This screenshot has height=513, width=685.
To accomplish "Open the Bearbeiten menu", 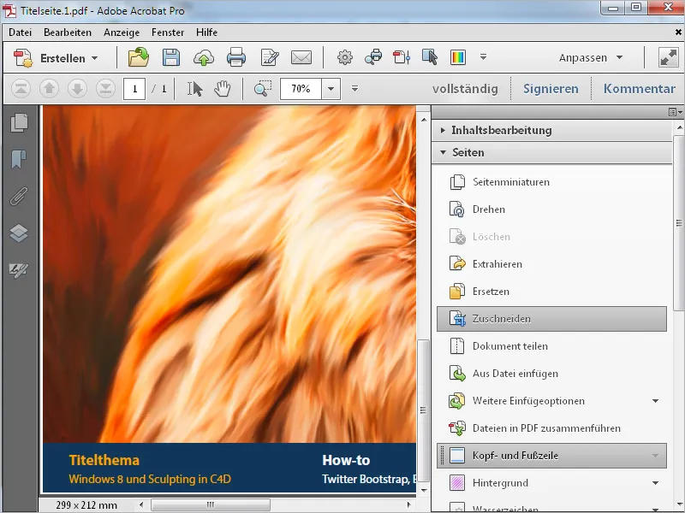I will pos(68,32).
